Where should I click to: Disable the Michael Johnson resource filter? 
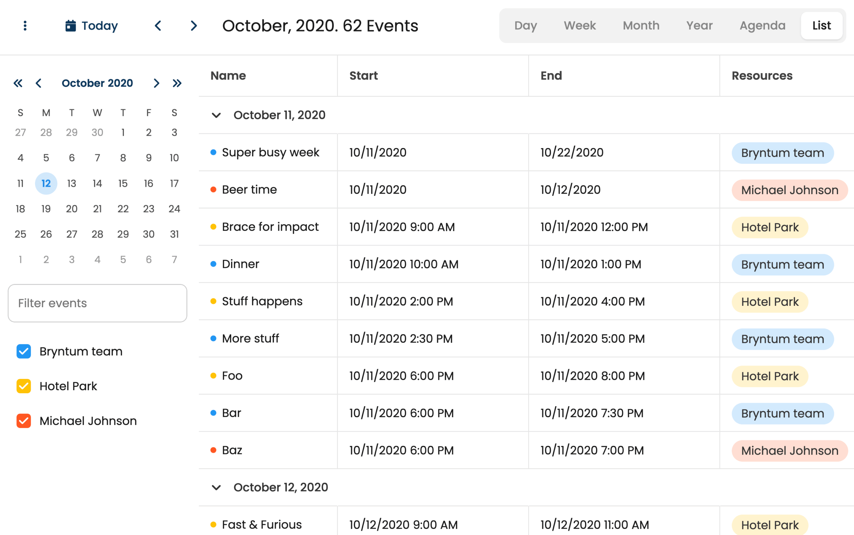[24, 421]
